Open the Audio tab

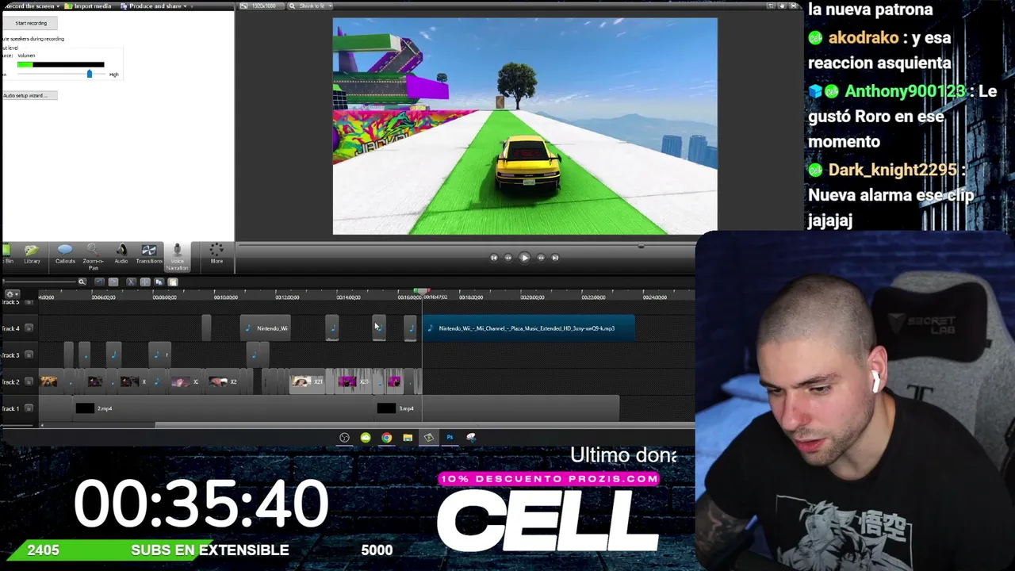coord(121,255)
